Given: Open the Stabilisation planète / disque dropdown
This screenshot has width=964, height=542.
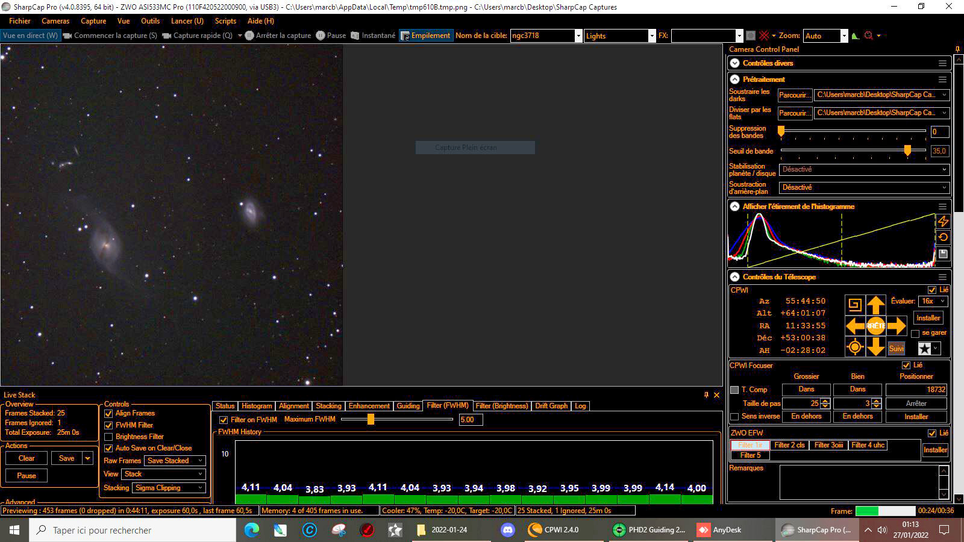Looking at the screenshot, I should tap(864, 170).
